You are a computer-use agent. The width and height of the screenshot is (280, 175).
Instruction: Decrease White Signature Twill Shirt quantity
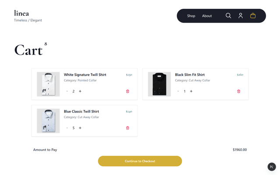[67, 91]
